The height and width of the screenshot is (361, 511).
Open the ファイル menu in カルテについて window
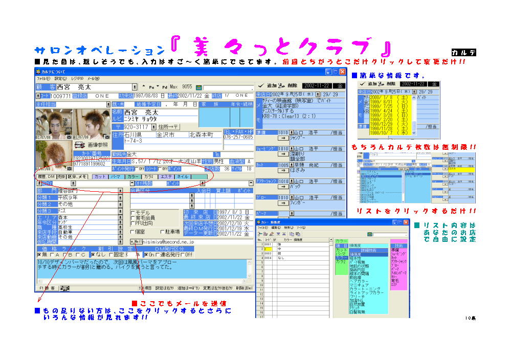pos(43,79)
